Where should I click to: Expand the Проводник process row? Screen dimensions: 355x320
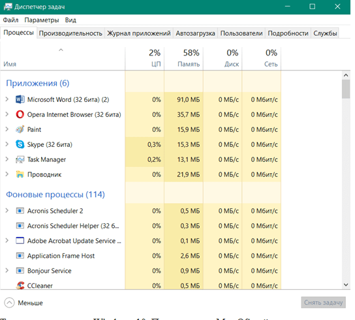(7, 174)
